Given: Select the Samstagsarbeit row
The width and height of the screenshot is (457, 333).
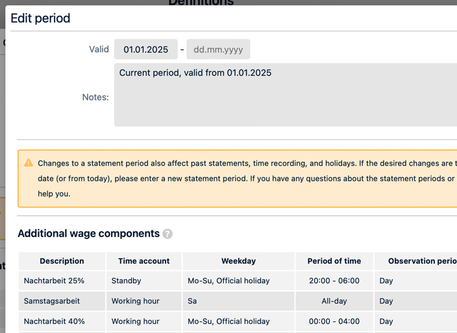Looking at the screenshot, I should pyautogui.click(x=52, y=301).
